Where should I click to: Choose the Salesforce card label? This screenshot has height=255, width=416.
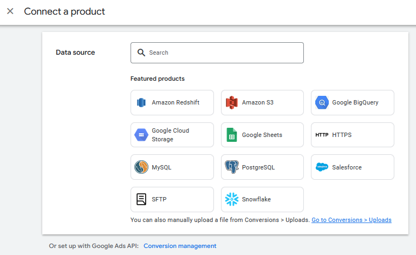(x=347, y=167)
